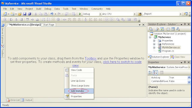192x108 pixels.
Task: Click the Toolbox hyperlink in designer
Action: pyautogui.click(x=91, y=58)
